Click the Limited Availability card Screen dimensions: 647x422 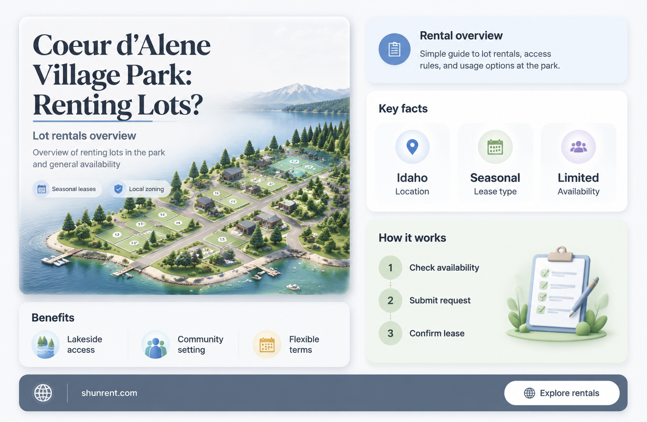click(578, 163)
